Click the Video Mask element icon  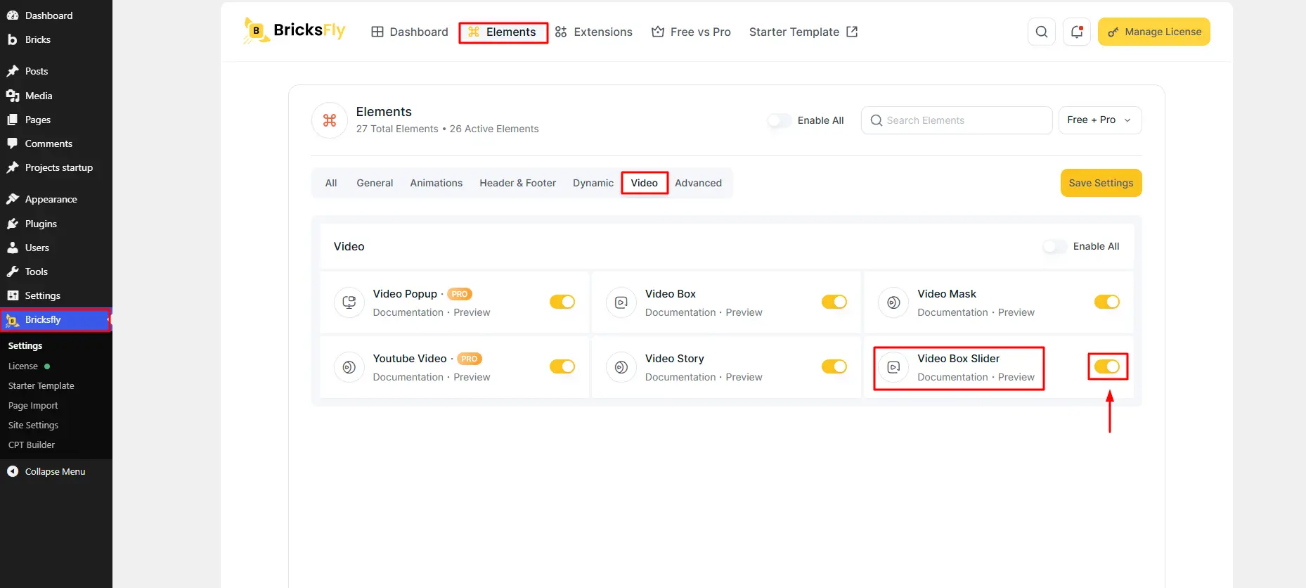[893, 302]
